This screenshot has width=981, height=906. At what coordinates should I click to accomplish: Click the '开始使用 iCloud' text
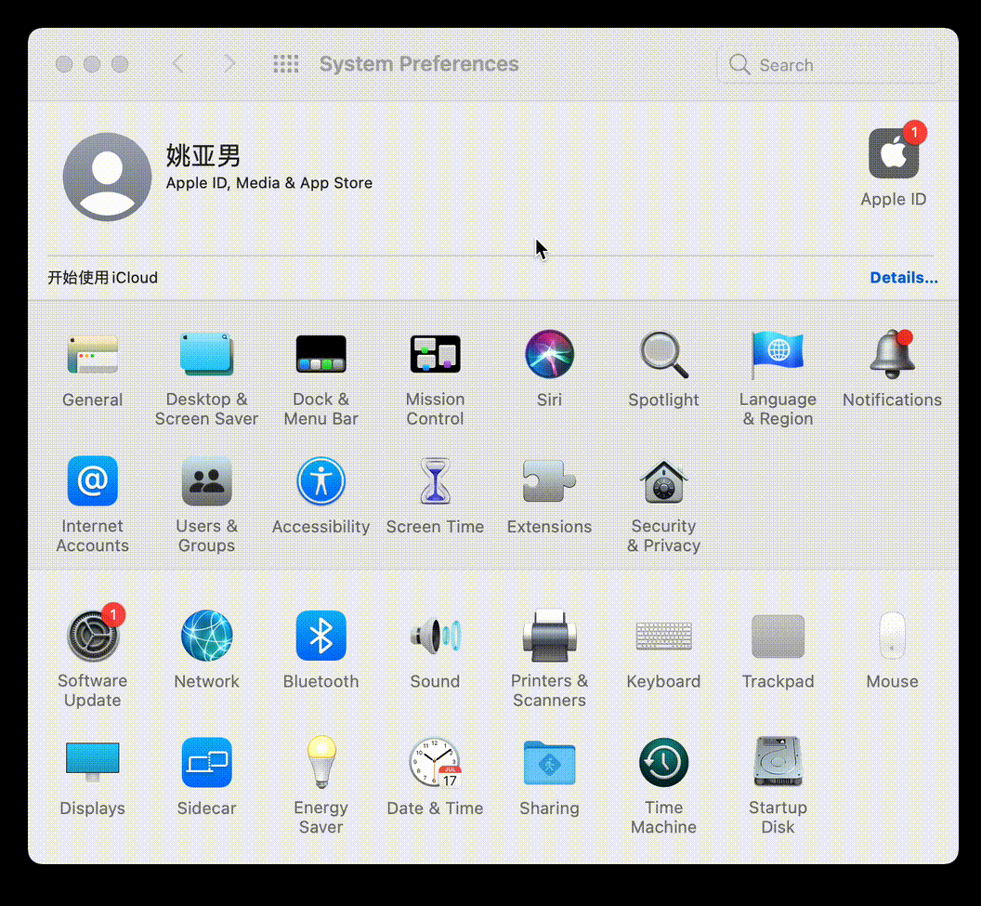[102, 277]
